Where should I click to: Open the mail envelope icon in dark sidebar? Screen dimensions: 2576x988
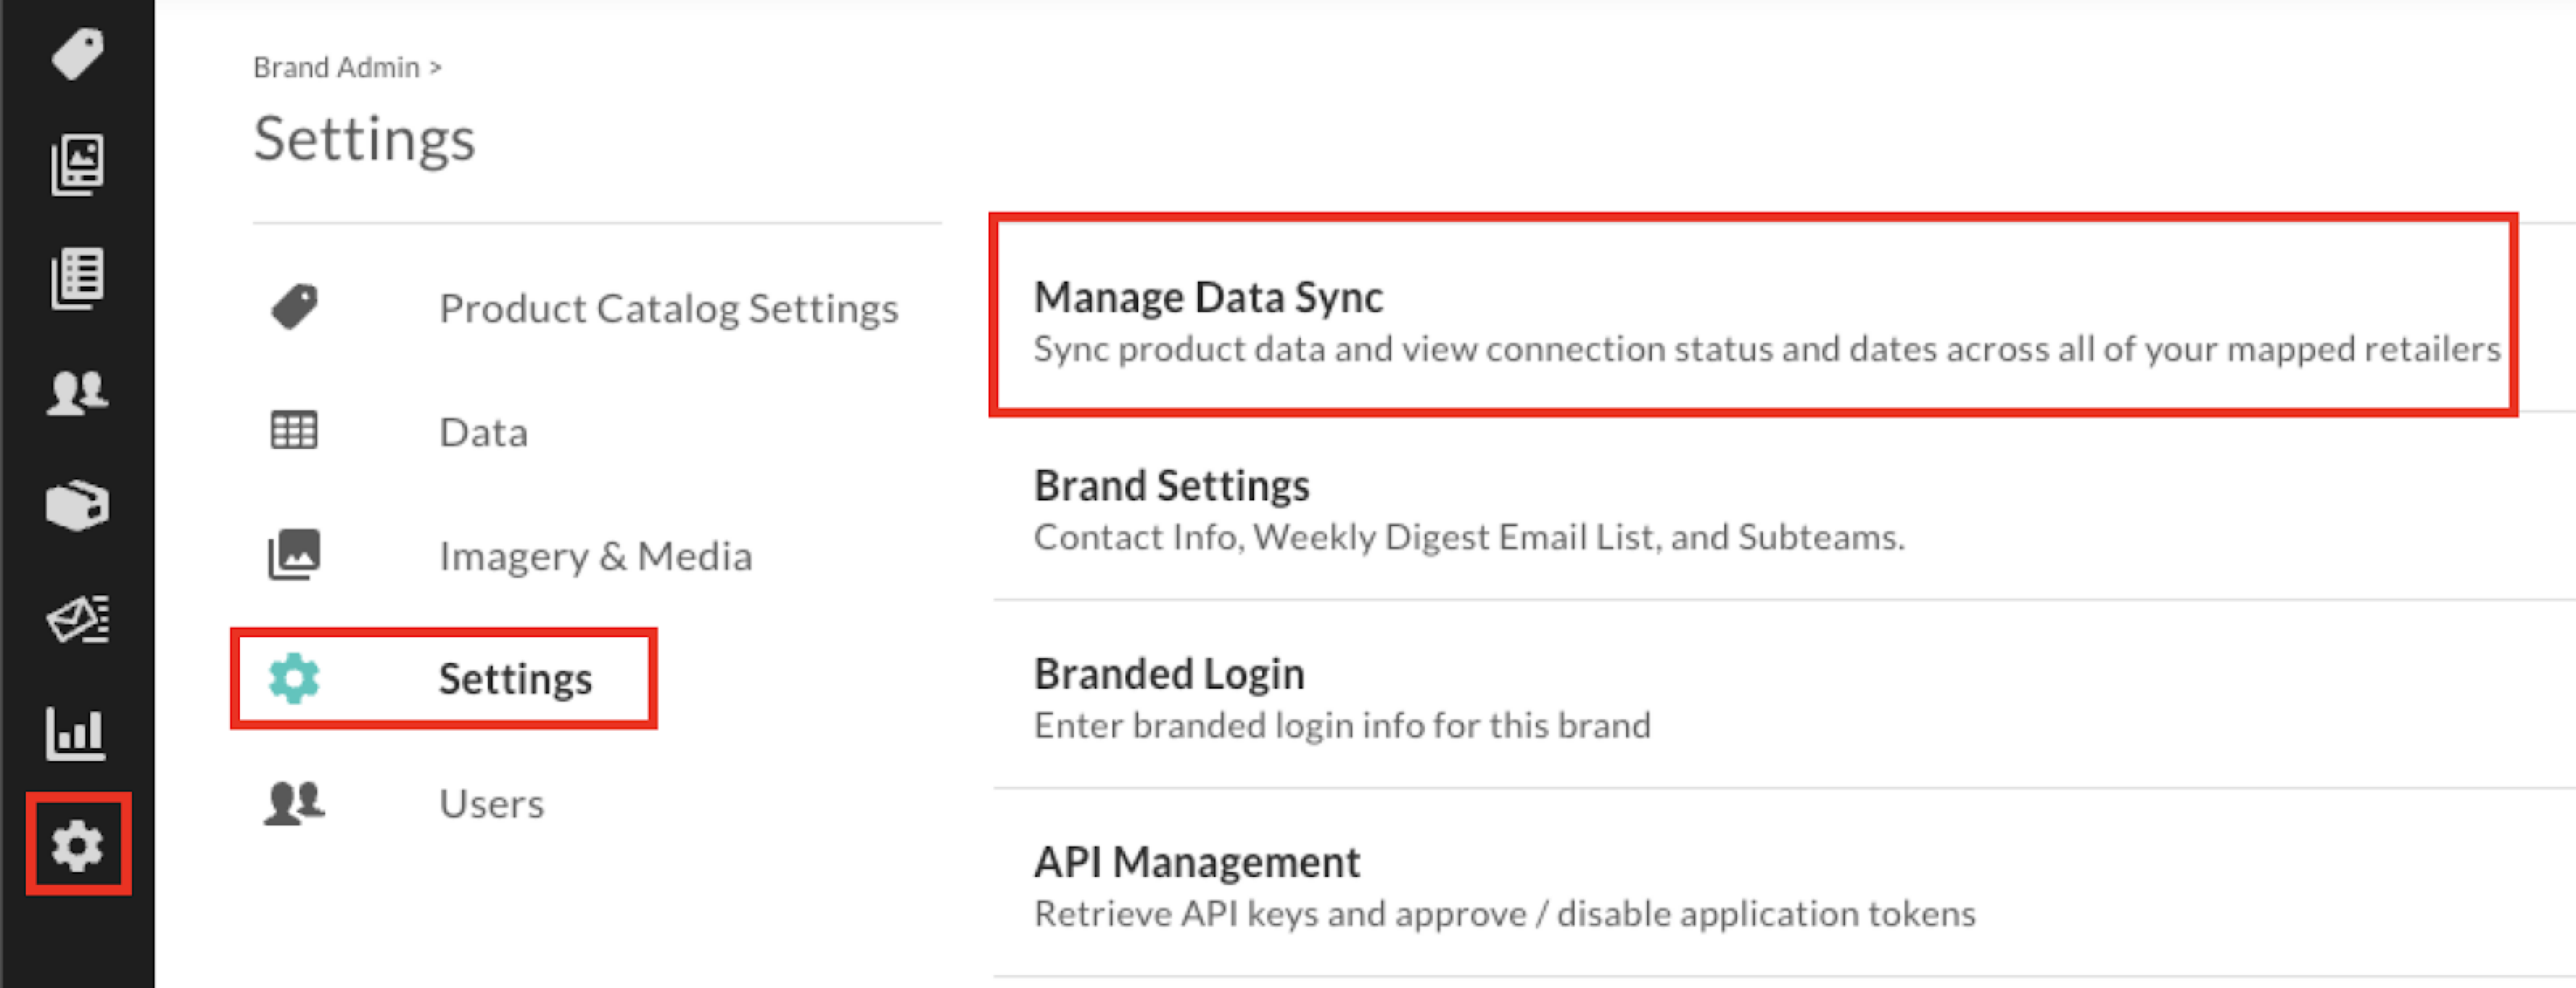pos(78,620)
